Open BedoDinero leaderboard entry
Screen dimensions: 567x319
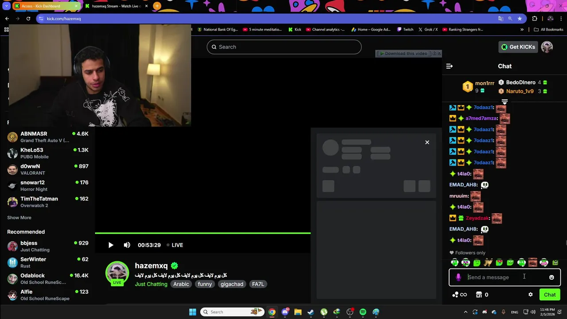pos(523,82)
